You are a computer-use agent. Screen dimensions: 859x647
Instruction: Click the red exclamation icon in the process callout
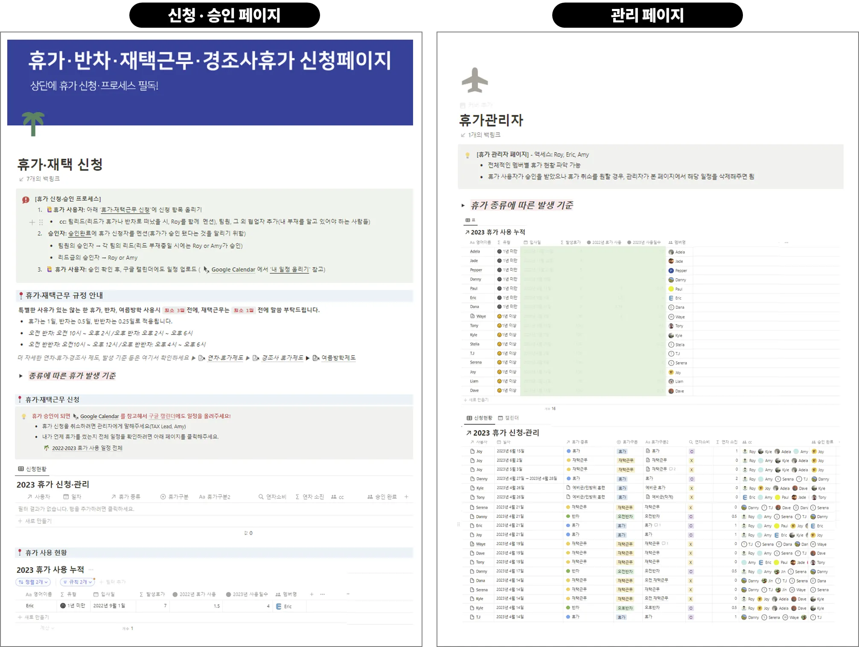26,200
